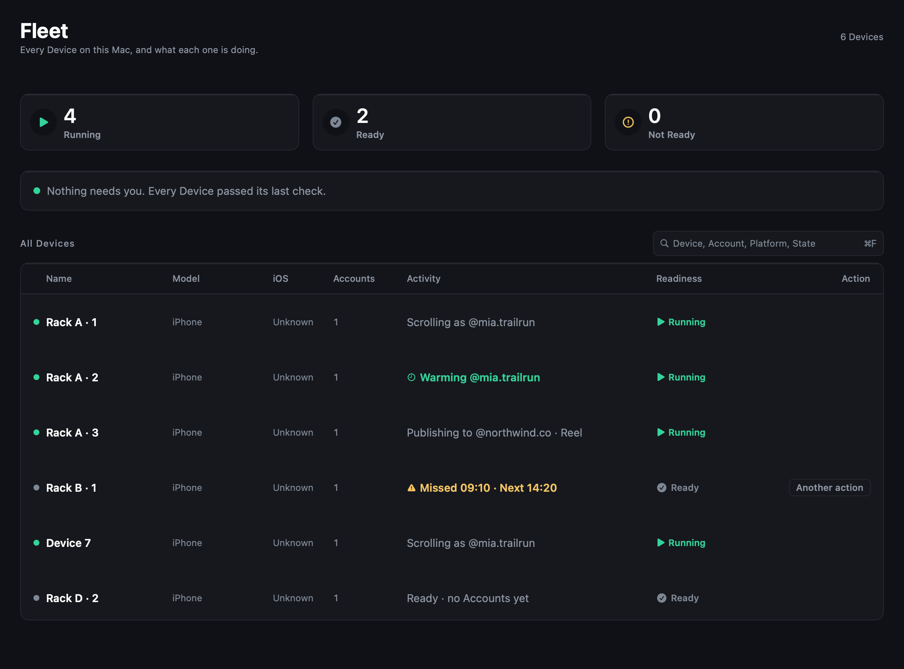This screenshot has width=904, height=669.
Task: Click Publishing to @northwind.co · Reel activity
Action: point(494,432)
